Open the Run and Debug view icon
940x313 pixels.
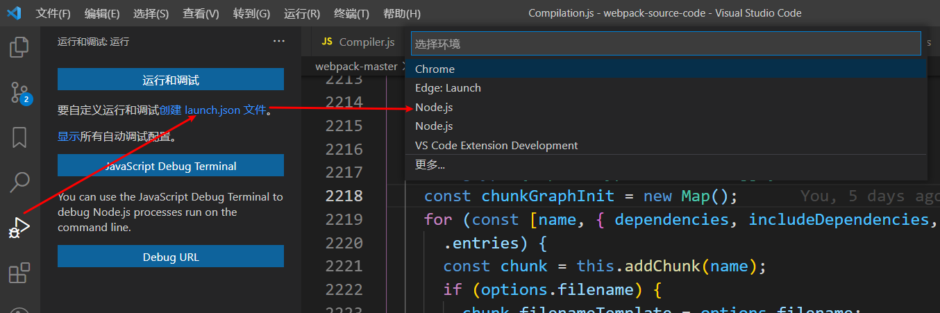pos(19,228)
